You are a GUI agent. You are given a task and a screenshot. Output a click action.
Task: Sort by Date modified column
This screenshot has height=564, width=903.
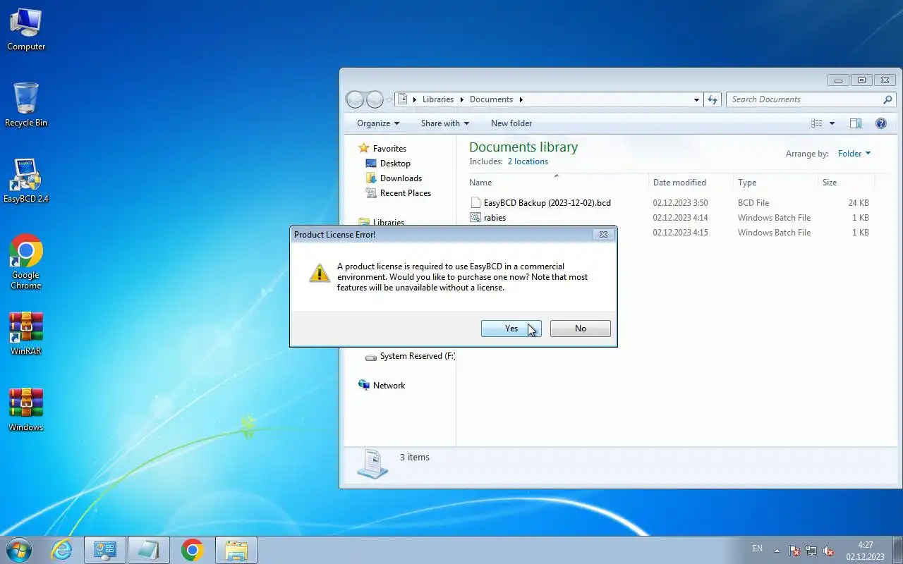pos(691,183)
